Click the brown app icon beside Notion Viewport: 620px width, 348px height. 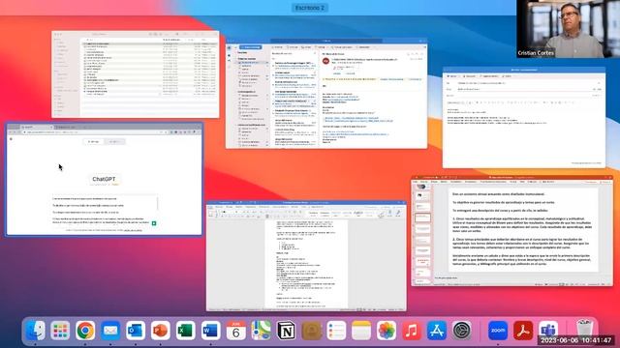coord(312,331)
